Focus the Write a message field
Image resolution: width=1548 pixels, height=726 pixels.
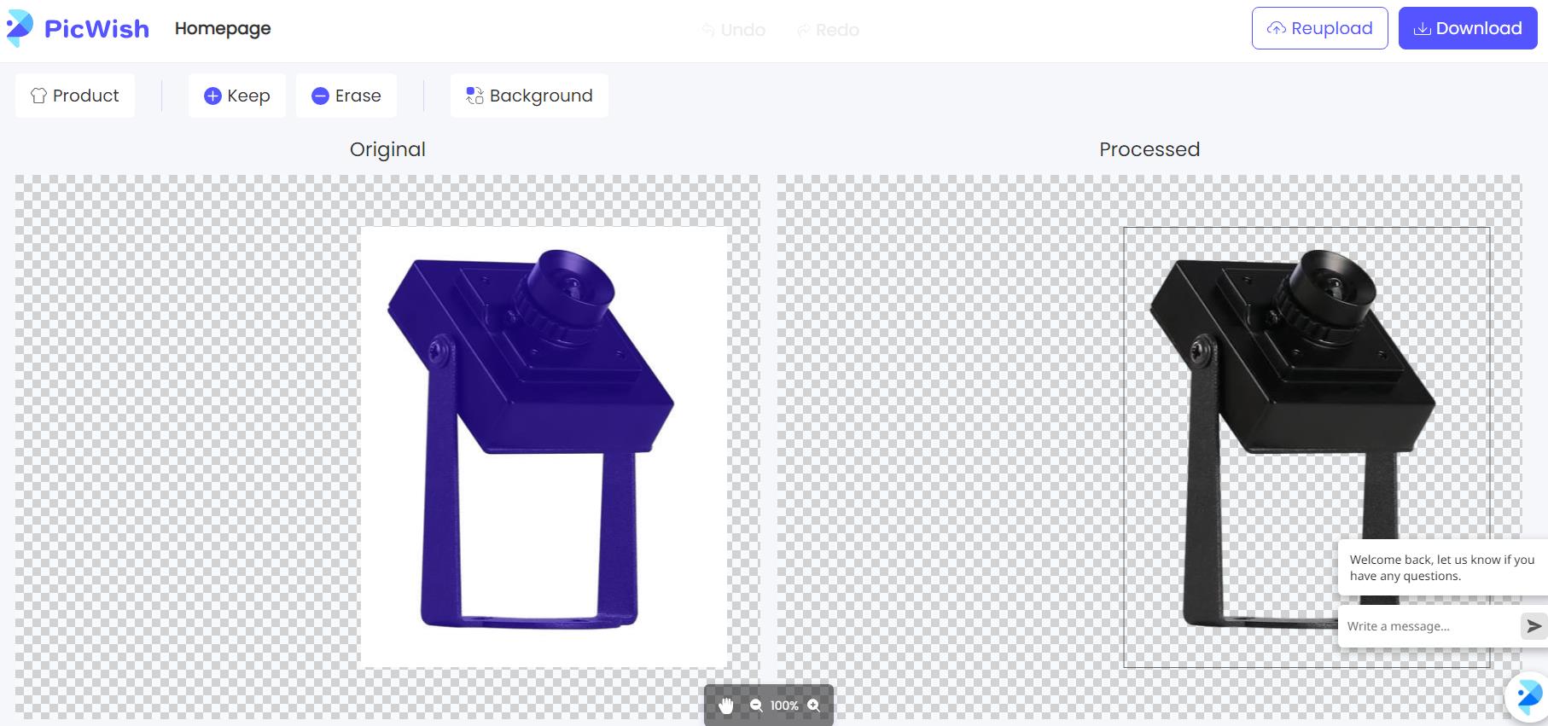pos(1429,626)
